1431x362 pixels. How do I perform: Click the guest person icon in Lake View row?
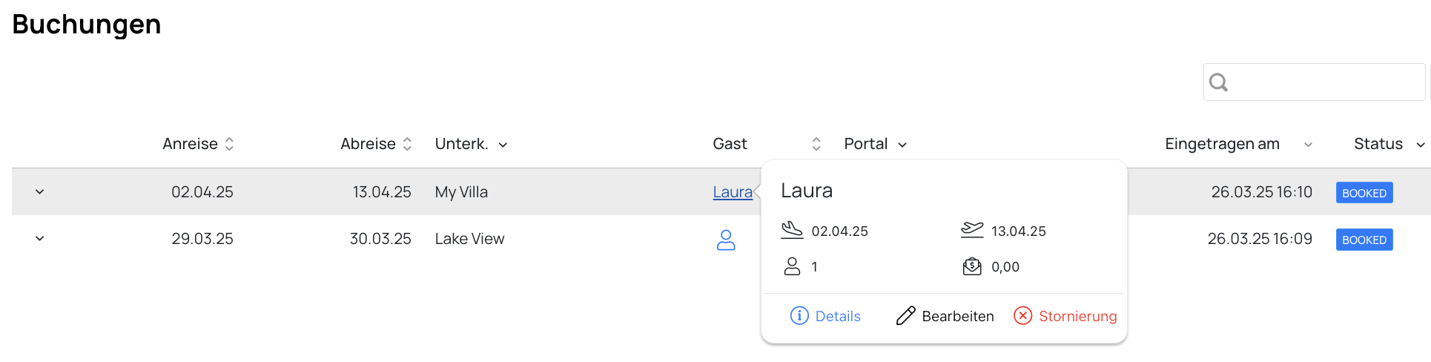726,240
